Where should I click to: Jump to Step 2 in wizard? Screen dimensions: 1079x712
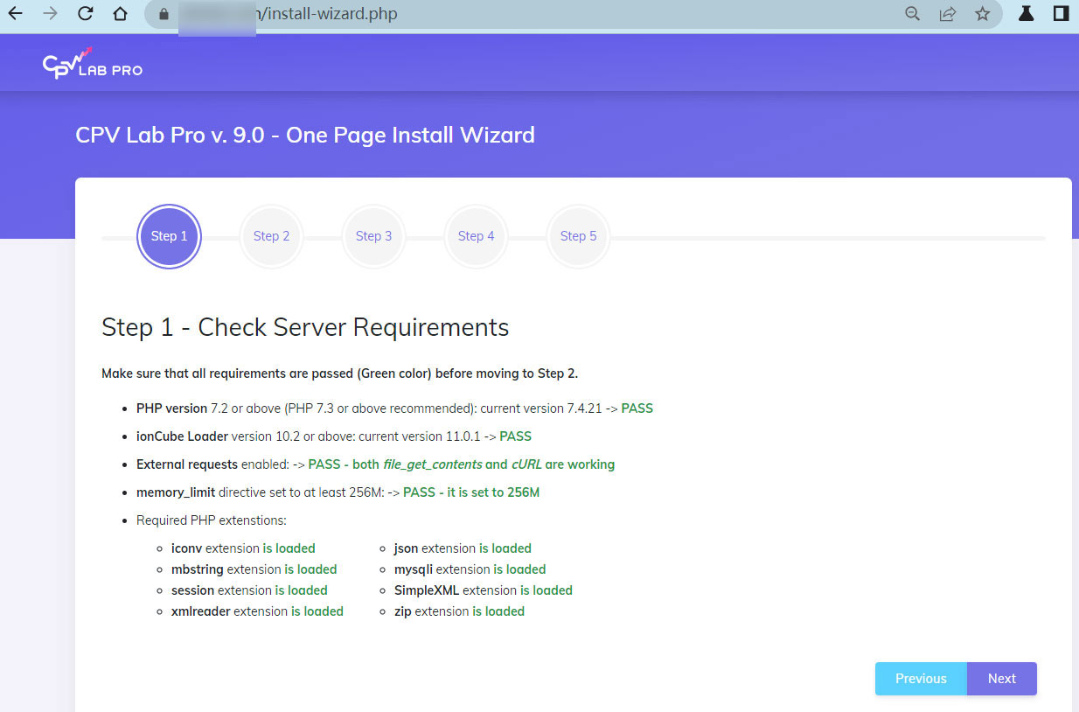click(271, 236)
